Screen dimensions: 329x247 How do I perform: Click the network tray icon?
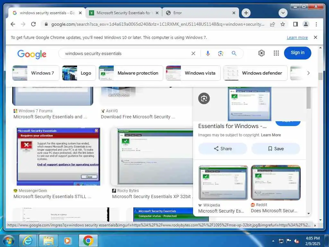pyautogui.click(x=281, y=241)
